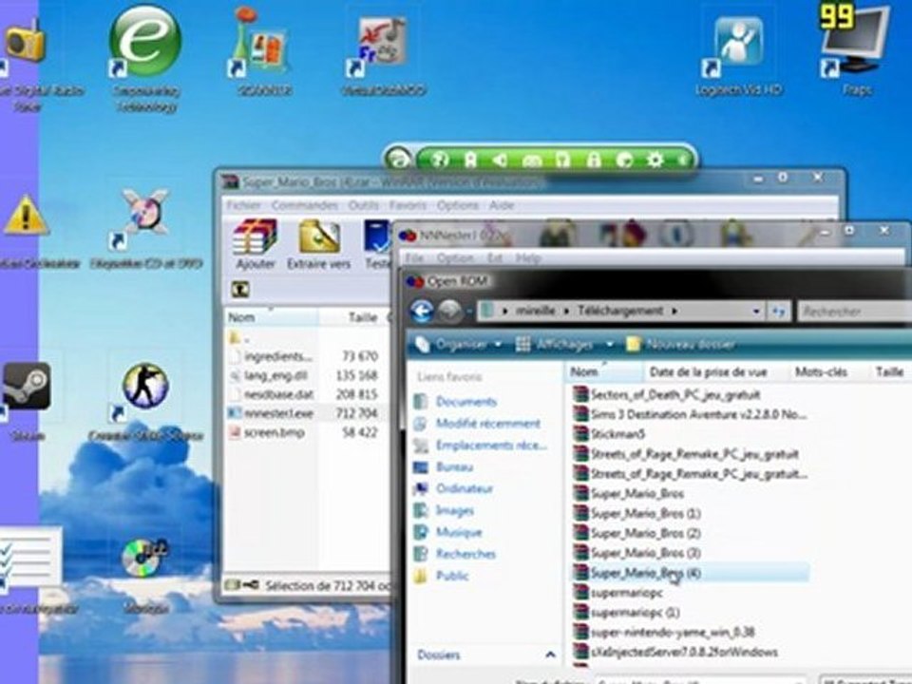This screenshot has width=912, height=684.
Task: Open Modifié récemment favorite link
Action: coord(488,424)
